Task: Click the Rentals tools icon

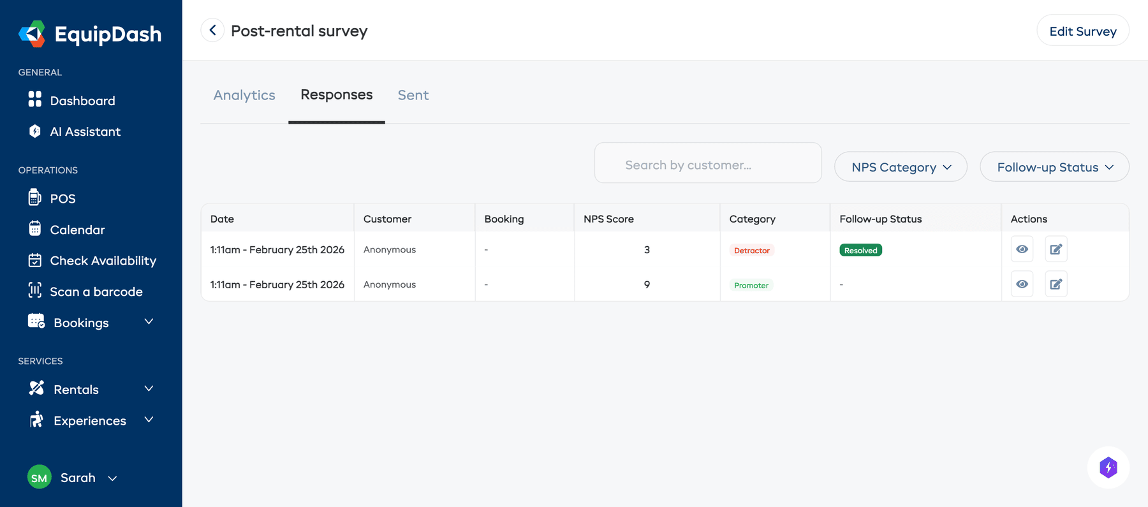Action: [36, 388]
